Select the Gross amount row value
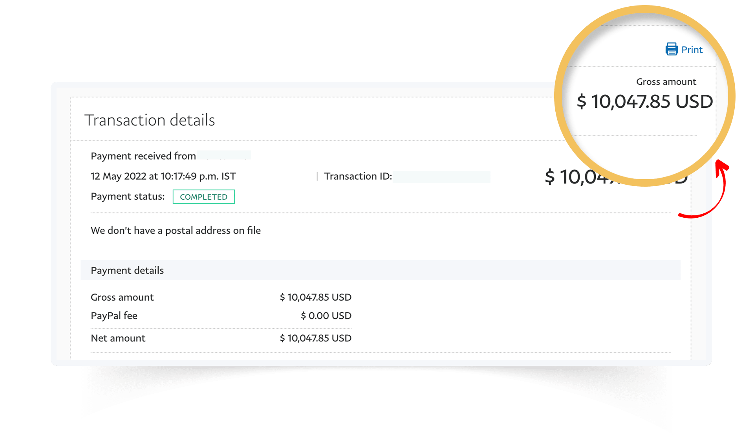 [x=315, y=297]
